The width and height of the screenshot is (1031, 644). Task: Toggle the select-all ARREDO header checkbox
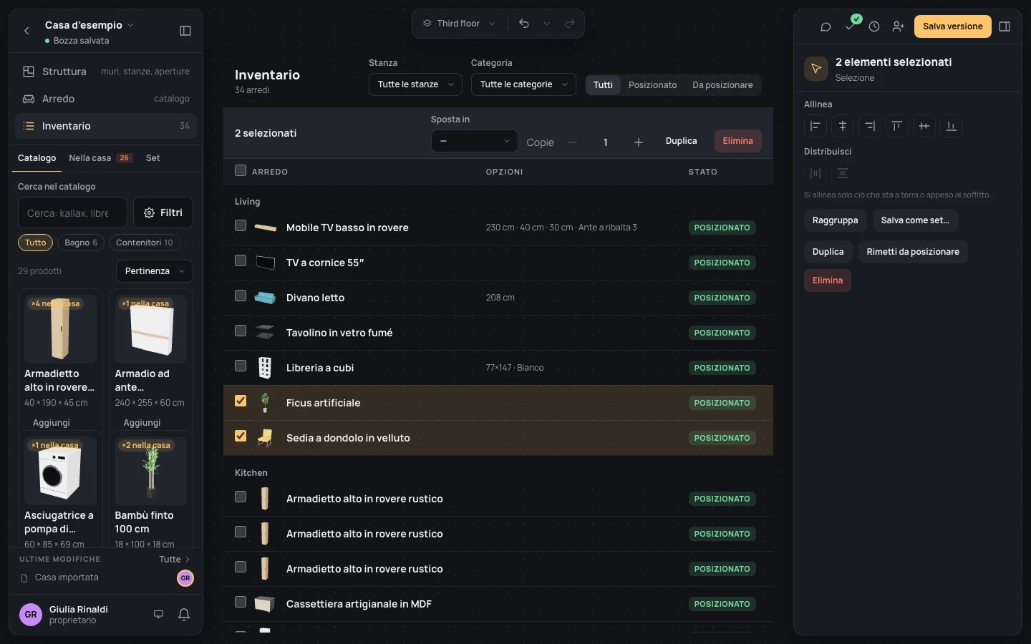(241, 170)
